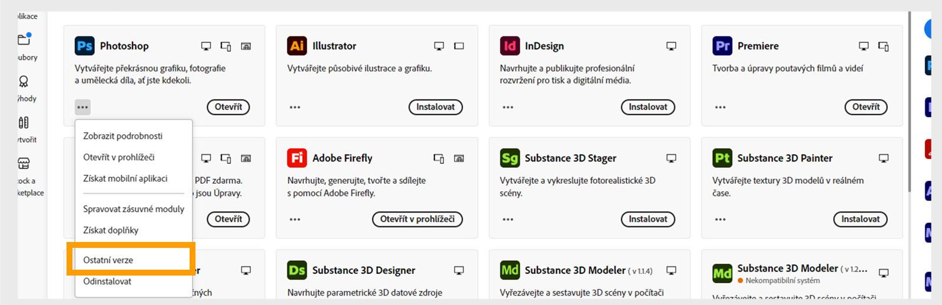Choose Spravovat zásuvné moduly
942x305 pixels.
point(134,209)
